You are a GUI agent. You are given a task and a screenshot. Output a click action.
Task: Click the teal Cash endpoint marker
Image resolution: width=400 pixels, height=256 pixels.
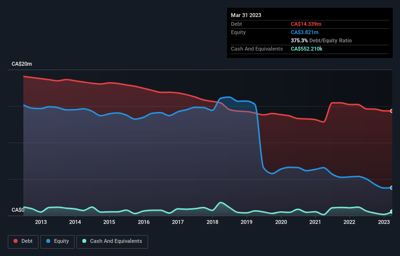coord(392,212)
